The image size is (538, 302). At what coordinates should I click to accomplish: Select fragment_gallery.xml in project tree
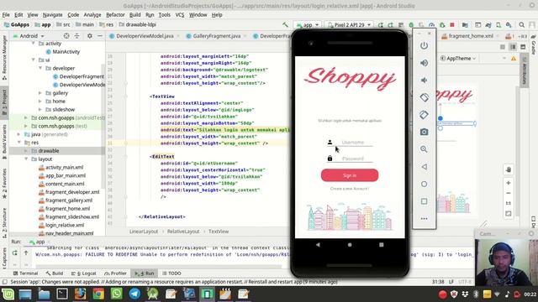click(69, 200)
